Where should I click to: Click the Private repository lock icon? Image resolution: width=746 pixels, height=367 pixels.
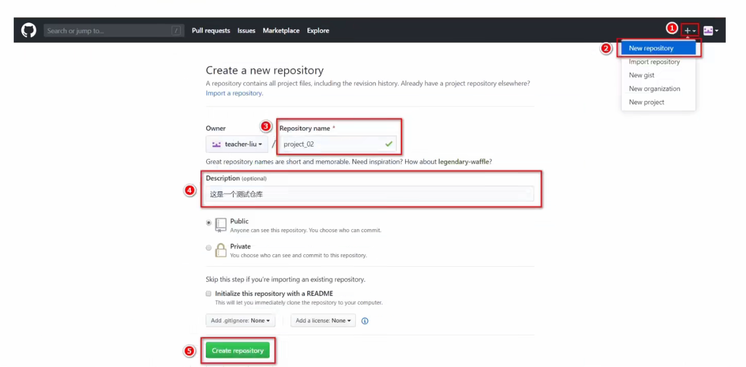221,250
